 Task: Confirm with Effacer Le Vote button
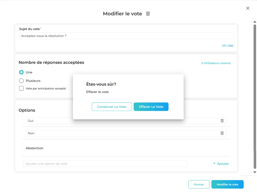click(x=151, y=107)
